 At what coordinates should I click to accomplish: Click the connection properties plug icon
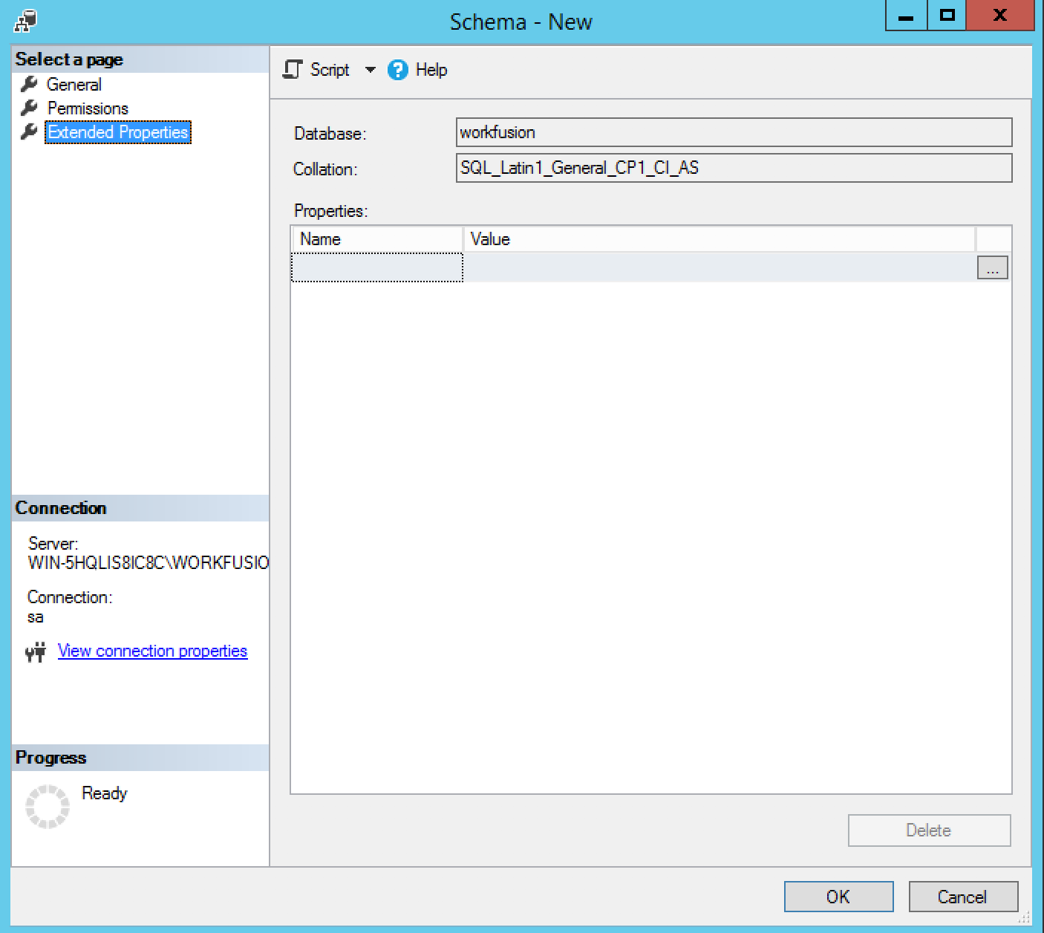click(x=36, y=651)
